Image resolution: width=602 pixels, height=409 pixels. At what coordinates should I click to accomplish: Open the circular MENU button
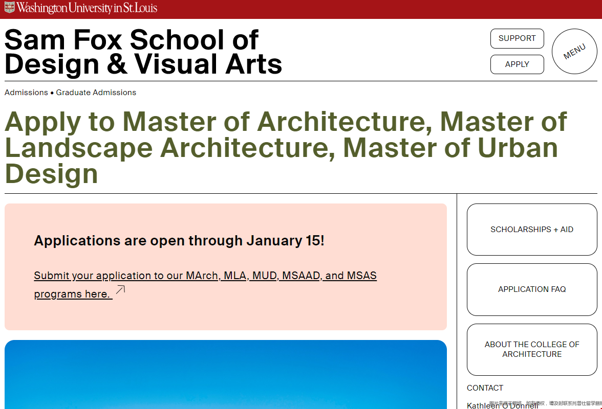click(574, 52)
